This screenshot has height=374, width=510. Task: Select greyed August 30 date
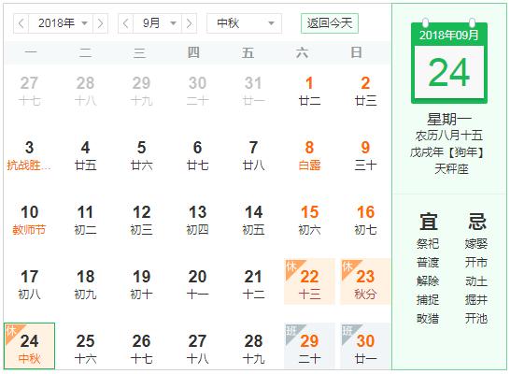(197, 91)
